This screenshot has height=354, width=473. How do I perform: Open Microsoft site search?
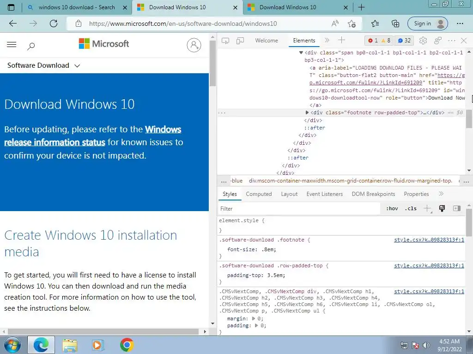coord(31,46)
